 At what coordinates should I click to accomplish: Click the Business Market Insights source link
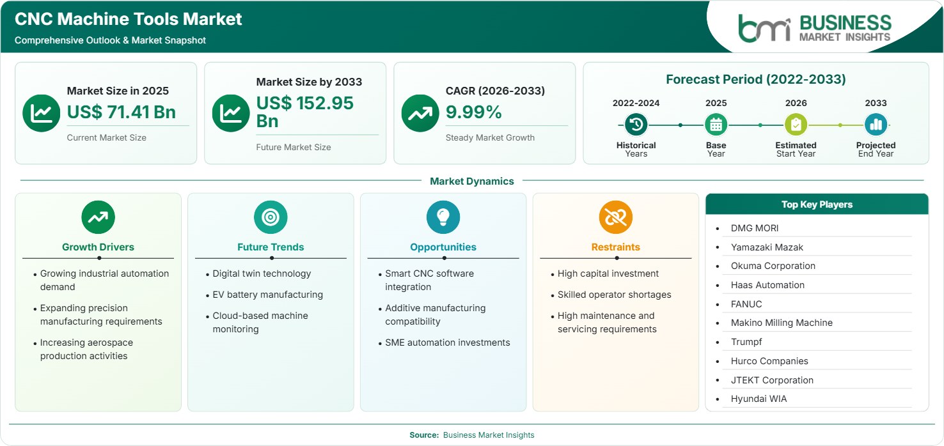click(x=489, y=435)
